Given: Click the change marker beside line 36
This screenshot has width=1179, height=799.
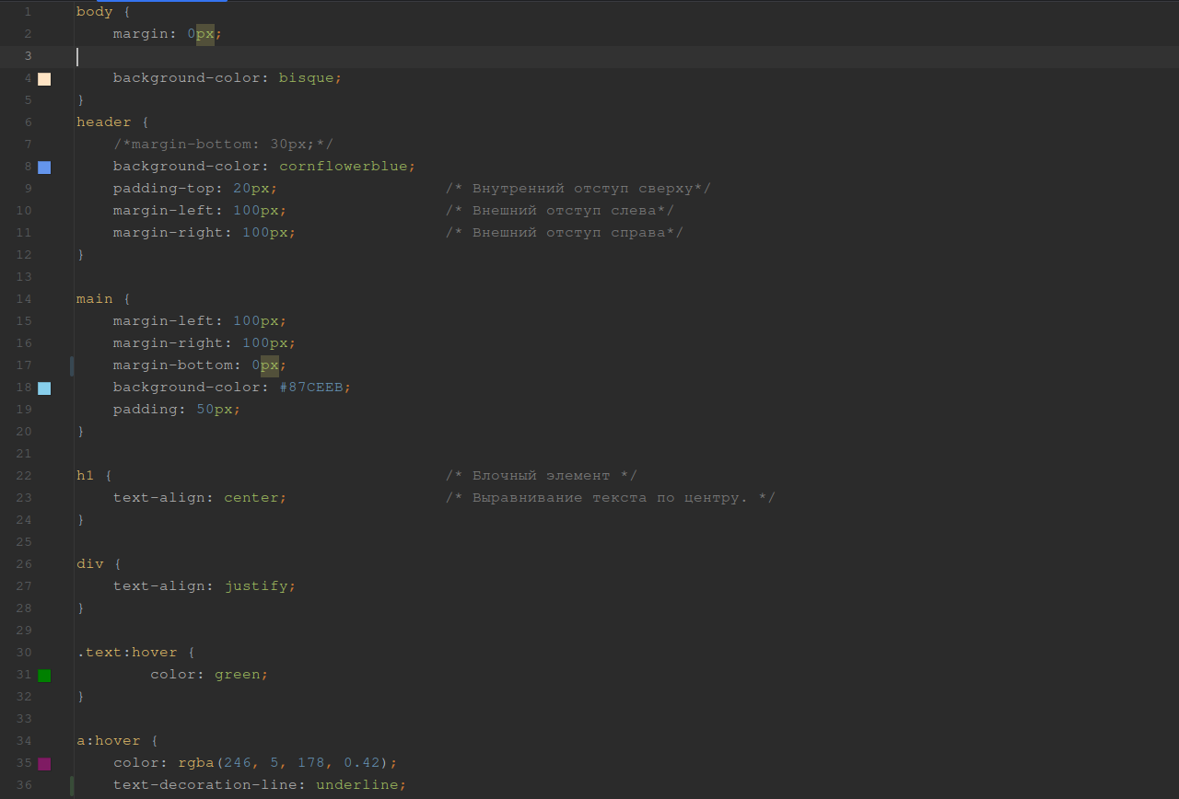Looking at the screenshot, I should point(72,785).
